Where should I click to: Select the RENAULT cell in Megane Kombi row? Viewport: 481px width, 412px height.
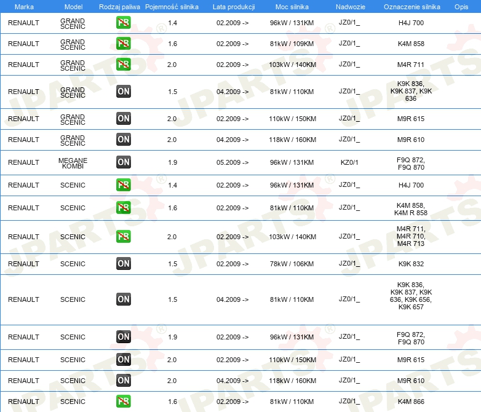tap(23, 162)
